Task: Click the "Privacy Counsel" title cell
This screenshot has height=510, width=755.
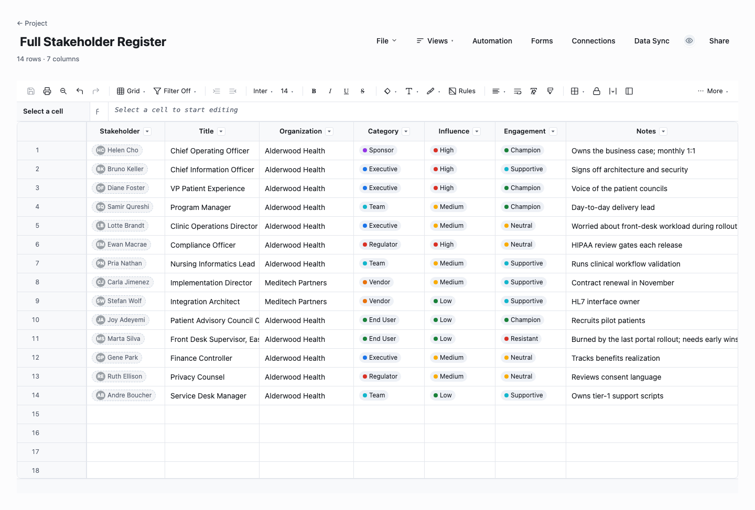Action: tap(212, 377)
